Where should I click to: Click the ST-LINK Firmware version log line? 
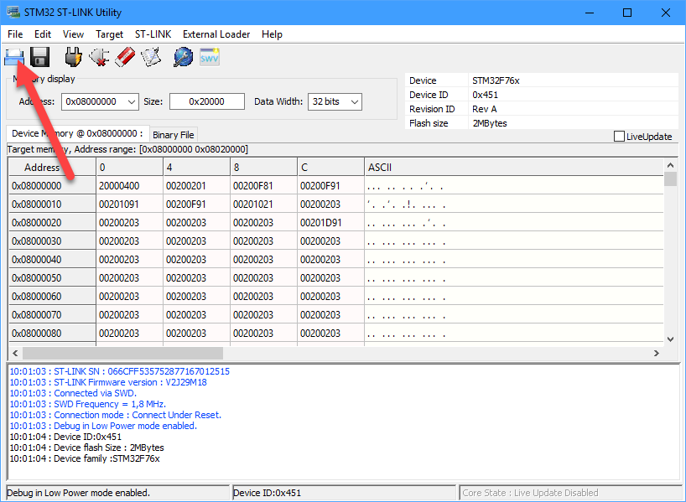click(x=108, y=382)
